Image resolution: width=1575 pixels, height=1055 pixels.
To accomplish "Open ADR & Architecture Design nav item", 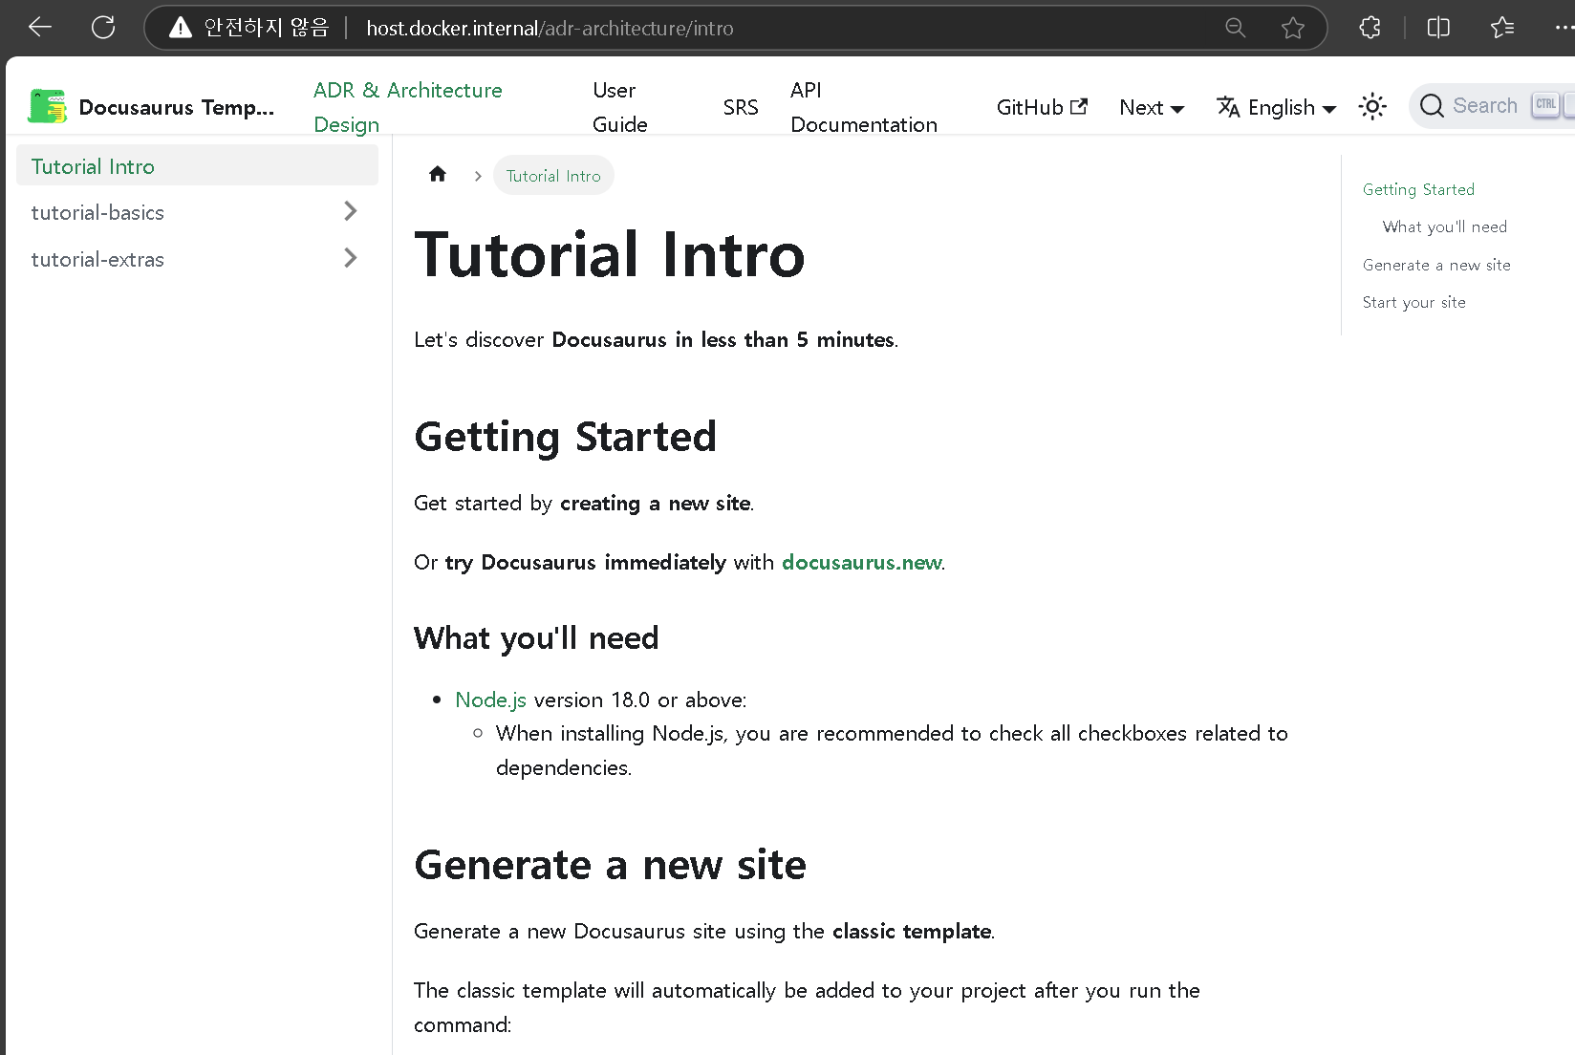I will tap(408, 107).
